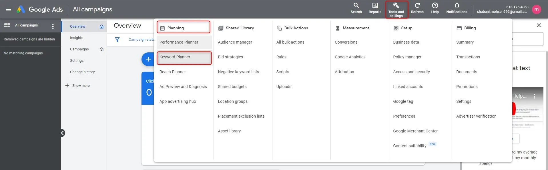Open Placement exclusion lists
This screenshot has height=170, width=548.
tap(241, 116)
